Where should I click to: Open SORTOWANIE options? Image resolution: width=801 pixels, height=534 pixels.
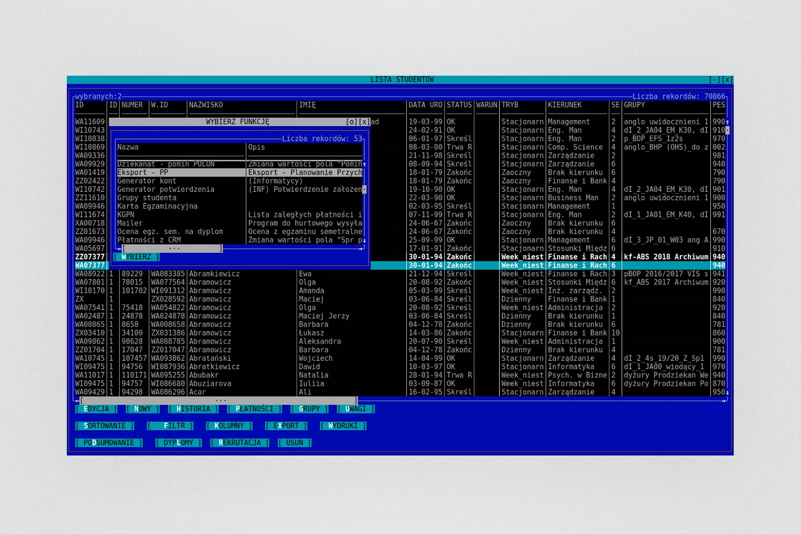[105, 425]
